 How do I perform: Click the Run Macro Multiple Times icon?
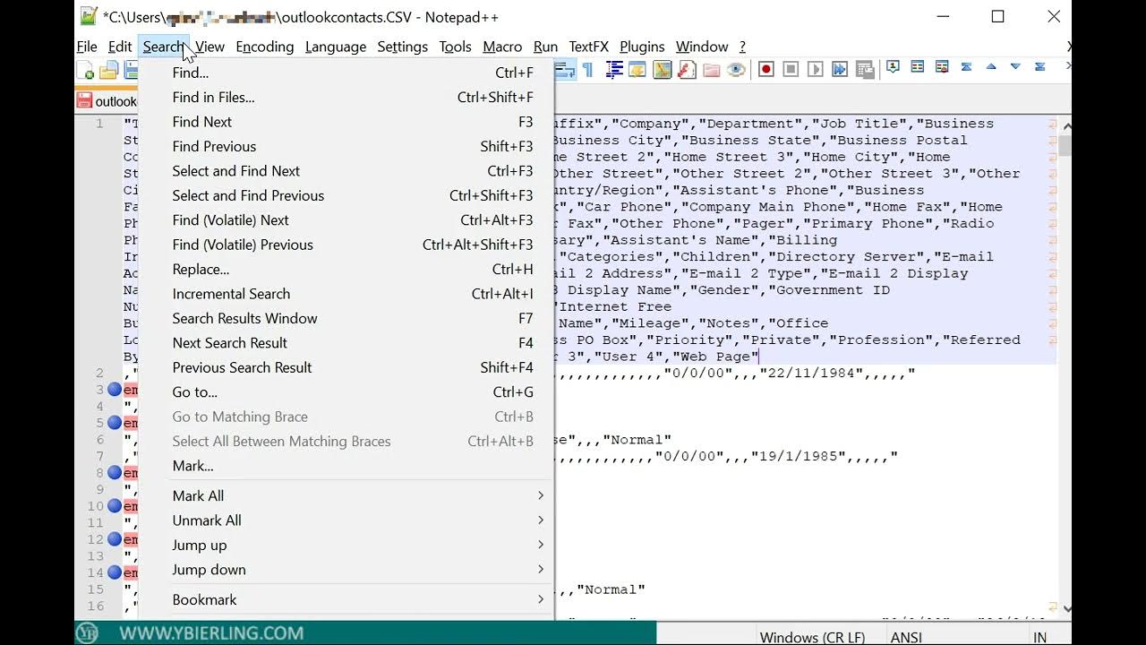pyautogui.click(x=839, y=70)
